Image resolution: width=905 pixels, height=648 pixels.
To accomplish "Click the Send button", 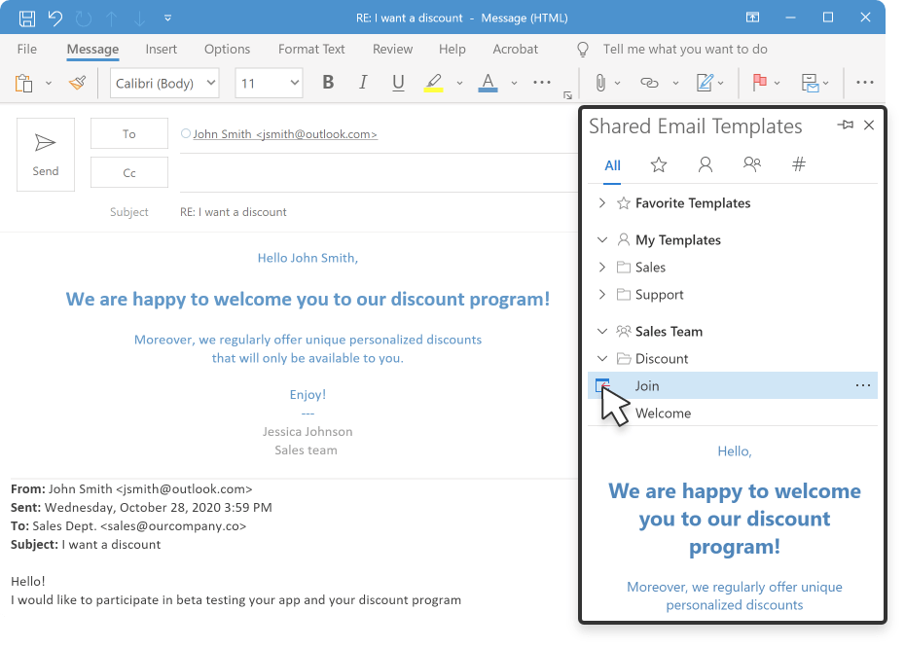I will tap(46, 155).
